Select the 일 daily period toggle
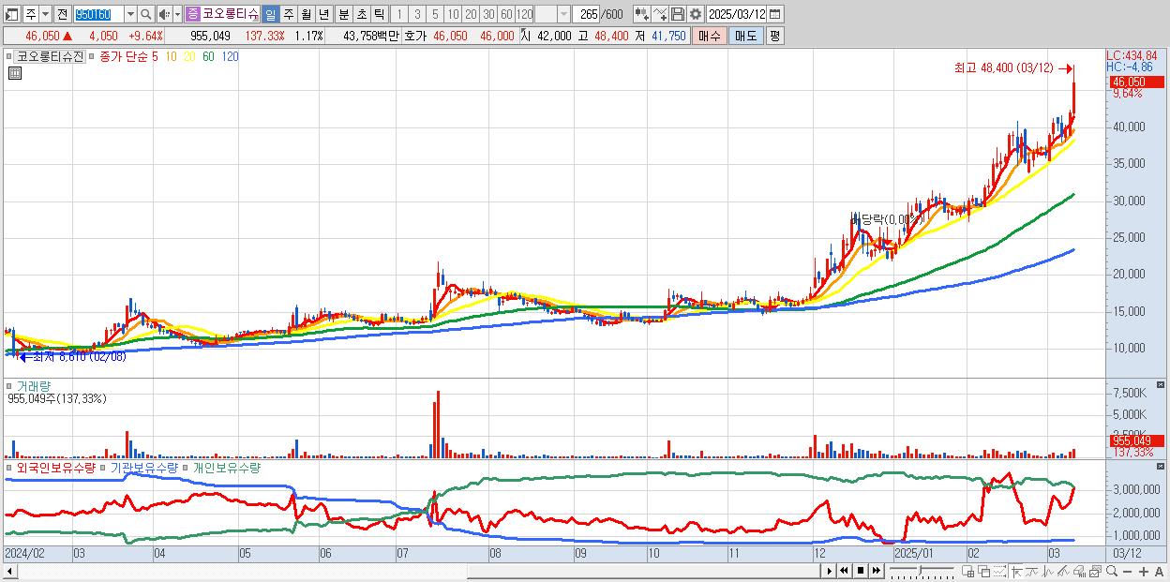 (270, 14)
